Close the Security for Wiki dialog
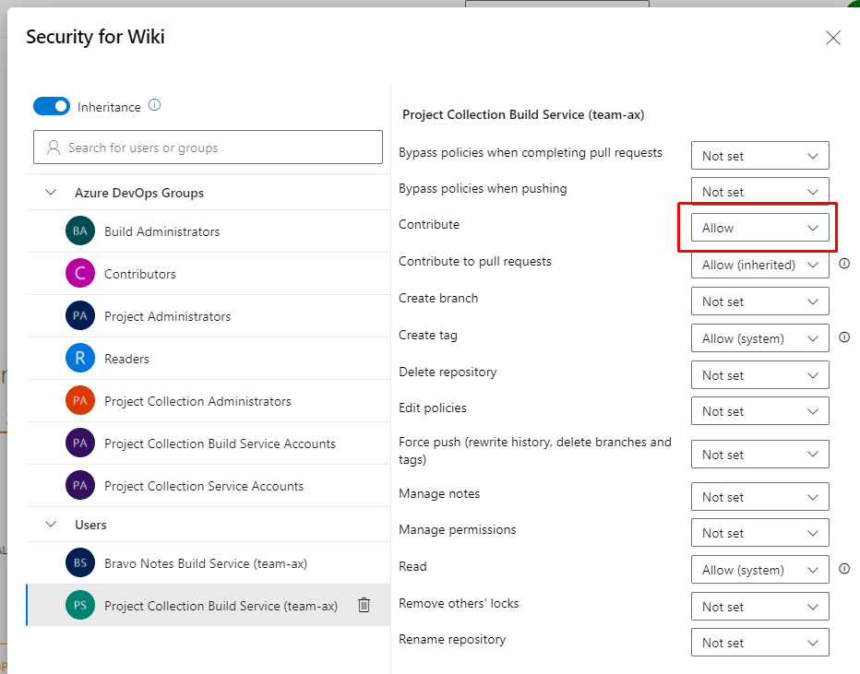 tap(833, 38)
